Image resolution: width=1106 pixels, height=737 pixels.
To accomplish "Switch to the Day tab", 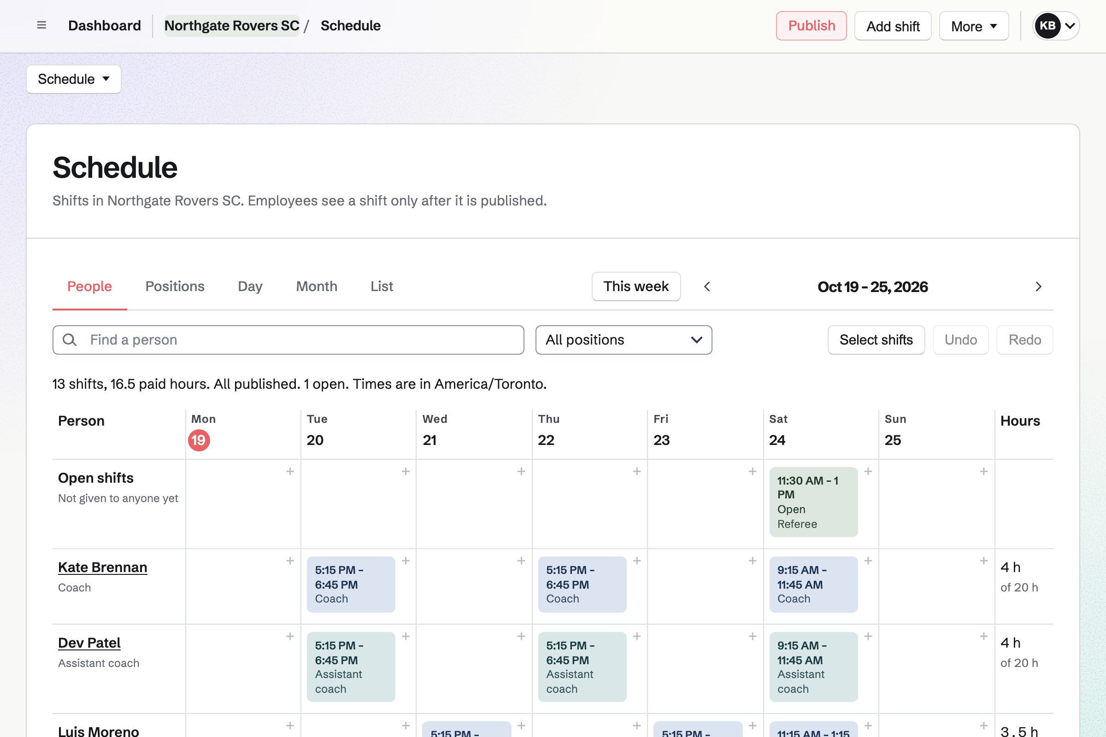I will [250, 286].
